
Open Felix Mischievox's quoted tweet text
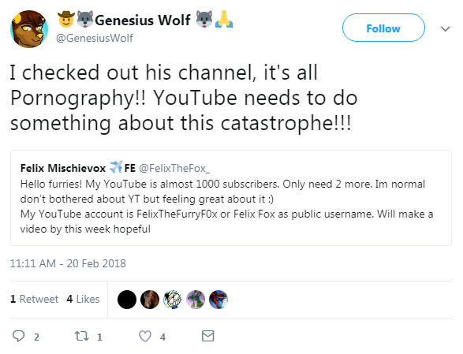tap(226, 207)
